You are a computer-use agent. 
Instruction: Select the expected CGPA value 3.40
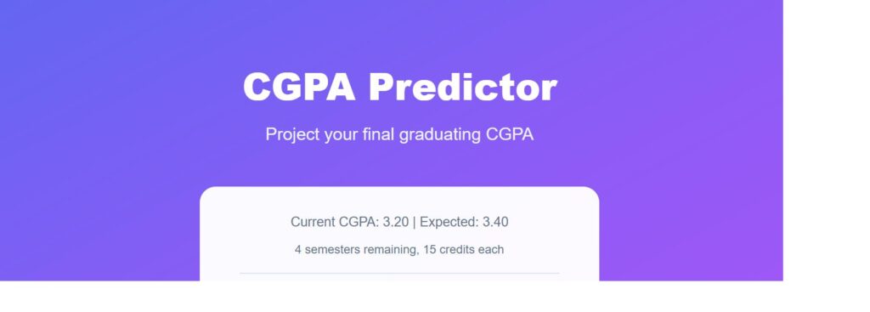495,222
